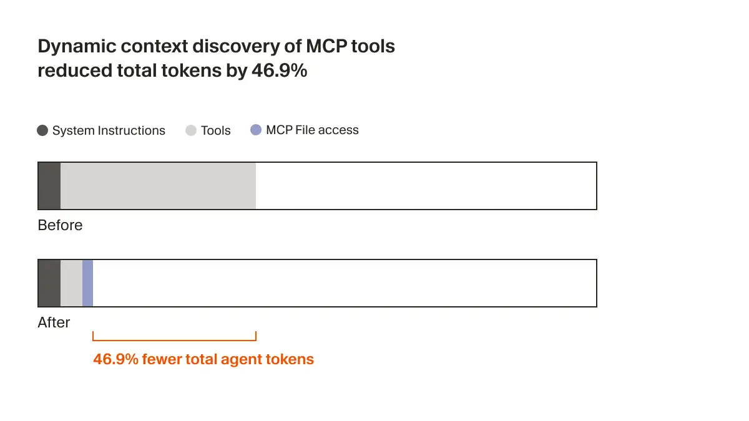Click the gray Tools segment in After bar
749x421 pixels.
pos(71,283)
